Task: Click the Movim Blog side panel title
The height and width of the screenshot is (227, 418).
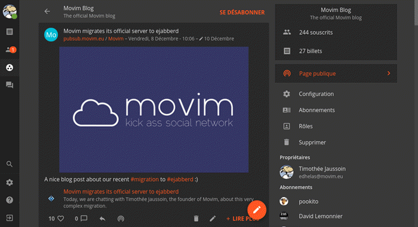Action: [x=336, y=10]
